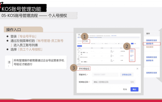Click the 「专业号平台」 text

point(27,36)
